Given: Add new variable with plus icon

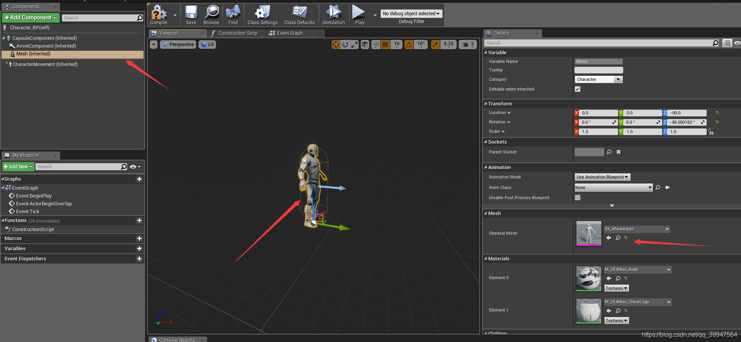Looking at the screenshot, I should (x=139, y=249).
